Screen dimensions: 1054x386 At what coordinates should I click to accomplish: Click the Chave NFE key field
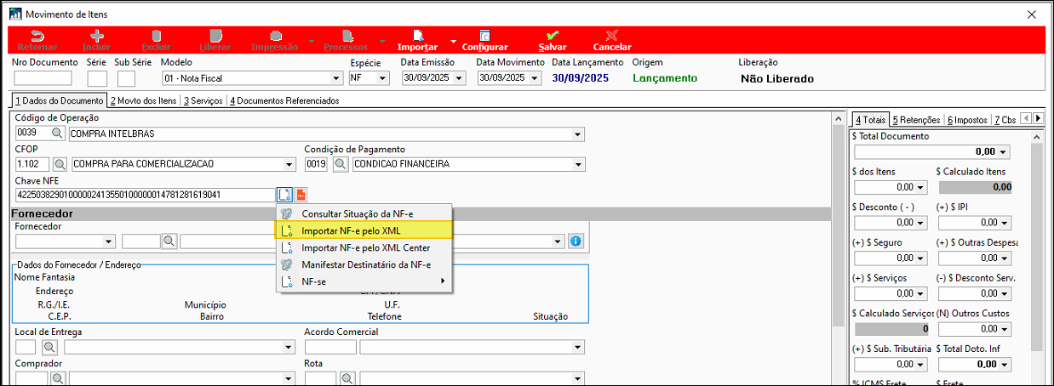145,195
